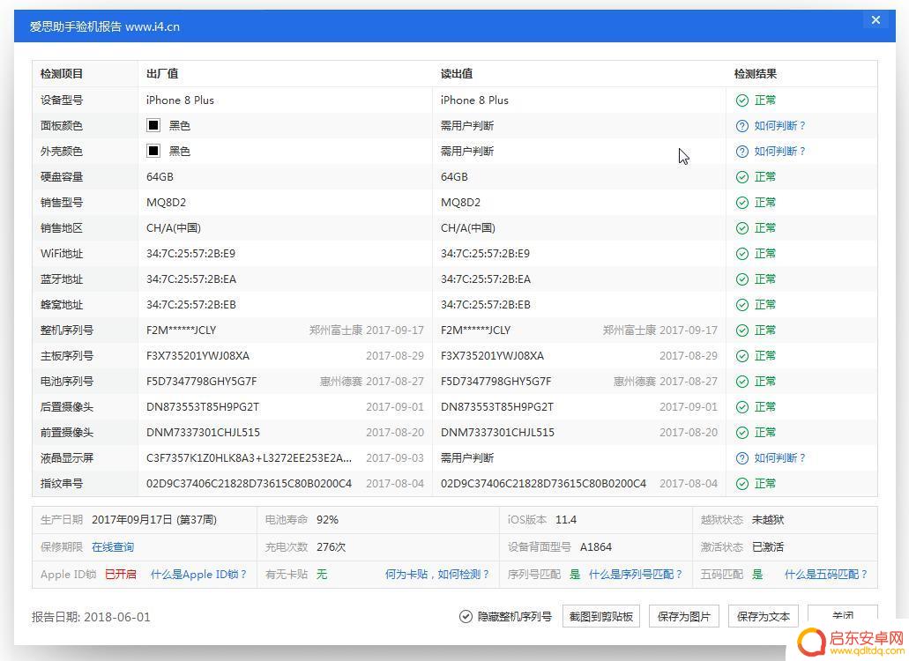909x661 pixels.
Task: Open 如何判断 link for 液晶显示屏
Action: coord(779,457)
